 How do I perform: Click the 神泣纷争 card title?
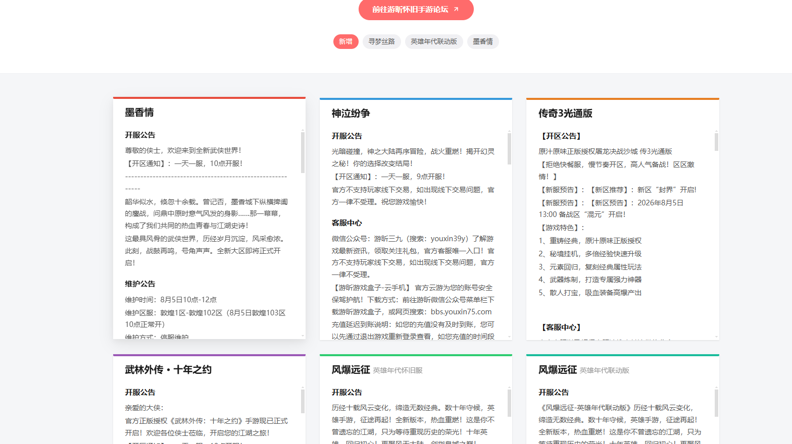pyautogui.click(x=351, y=114)
